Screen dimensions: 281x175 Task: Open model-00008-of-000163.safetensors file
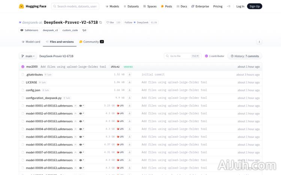point(49,160)
